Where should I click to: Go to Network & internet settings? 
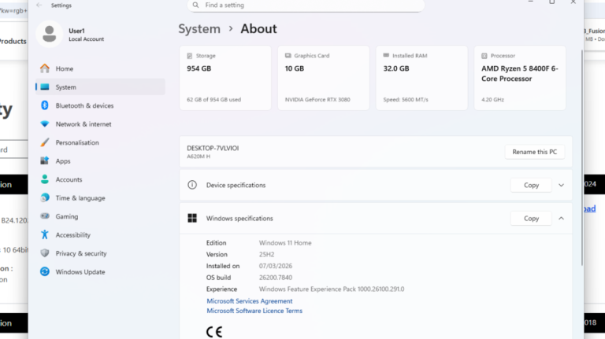pos(83,124)
